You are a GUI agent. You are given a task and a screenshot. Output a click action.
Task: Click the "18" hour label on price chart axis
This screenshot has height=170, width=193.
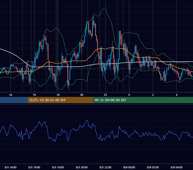[x=58, y=95]
